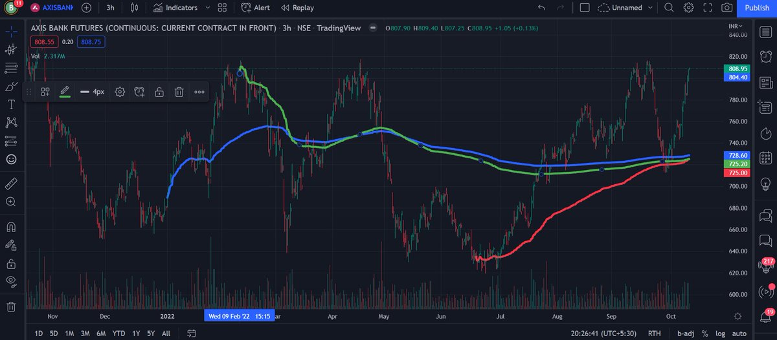The image size is (777, 340).
Task: Toggle percent scale mode
Action: [704, 334]
